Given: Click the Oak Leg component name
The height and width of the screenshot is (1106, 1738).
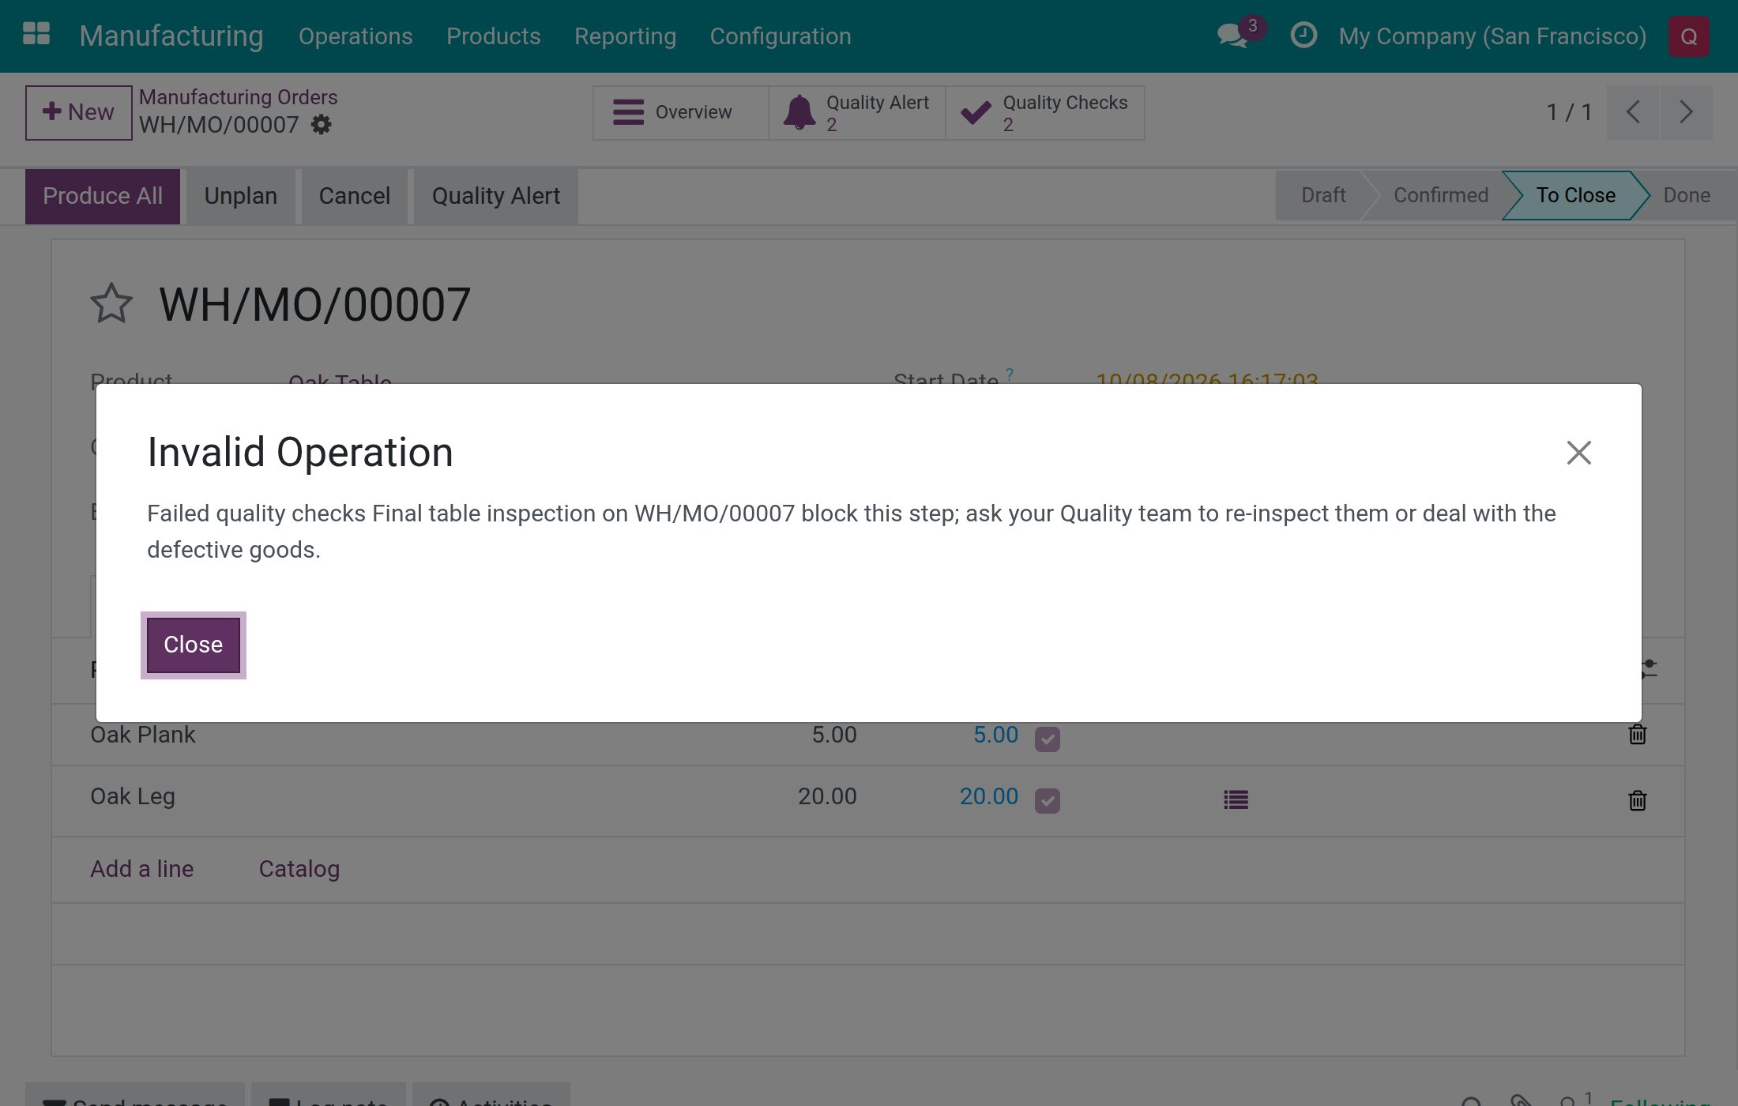Looking at the screenshot, I should pos(133,796).
